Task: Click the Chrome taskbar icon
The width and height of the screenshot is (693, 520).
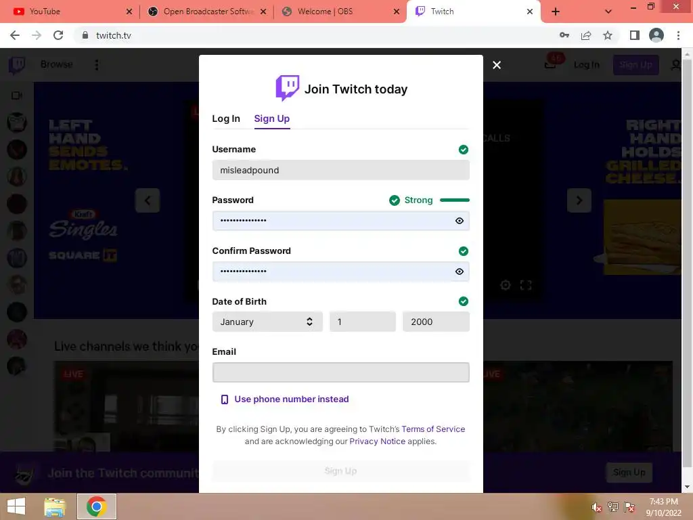Action: (96, 506)
